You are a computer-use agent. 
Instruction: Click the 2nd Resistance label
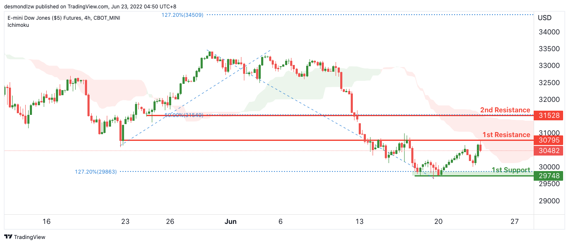pyautogui.click(x=505, y=110)
